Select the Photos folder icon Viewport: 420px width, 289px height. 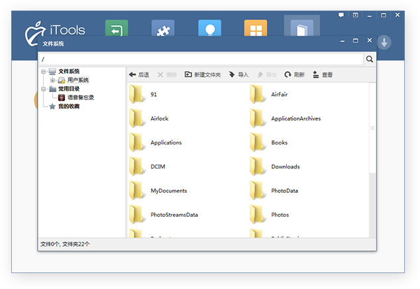point(258,215)
